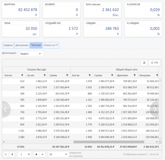Select the Периоды tab
This screenshot has height=160, width=165.
tap(36, 45)
